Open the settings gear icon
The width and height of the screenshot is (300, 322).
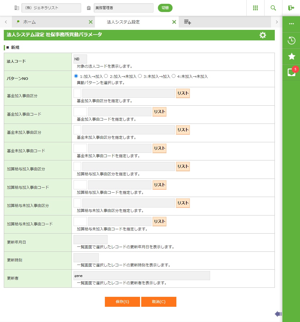(263, 35)
